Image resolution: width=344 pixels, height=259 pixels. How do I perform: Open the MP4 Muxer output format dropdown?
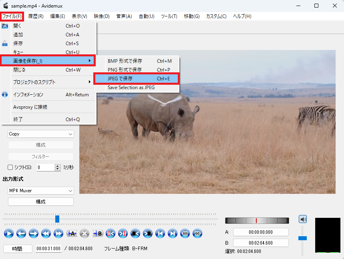(x=41, y=191)
